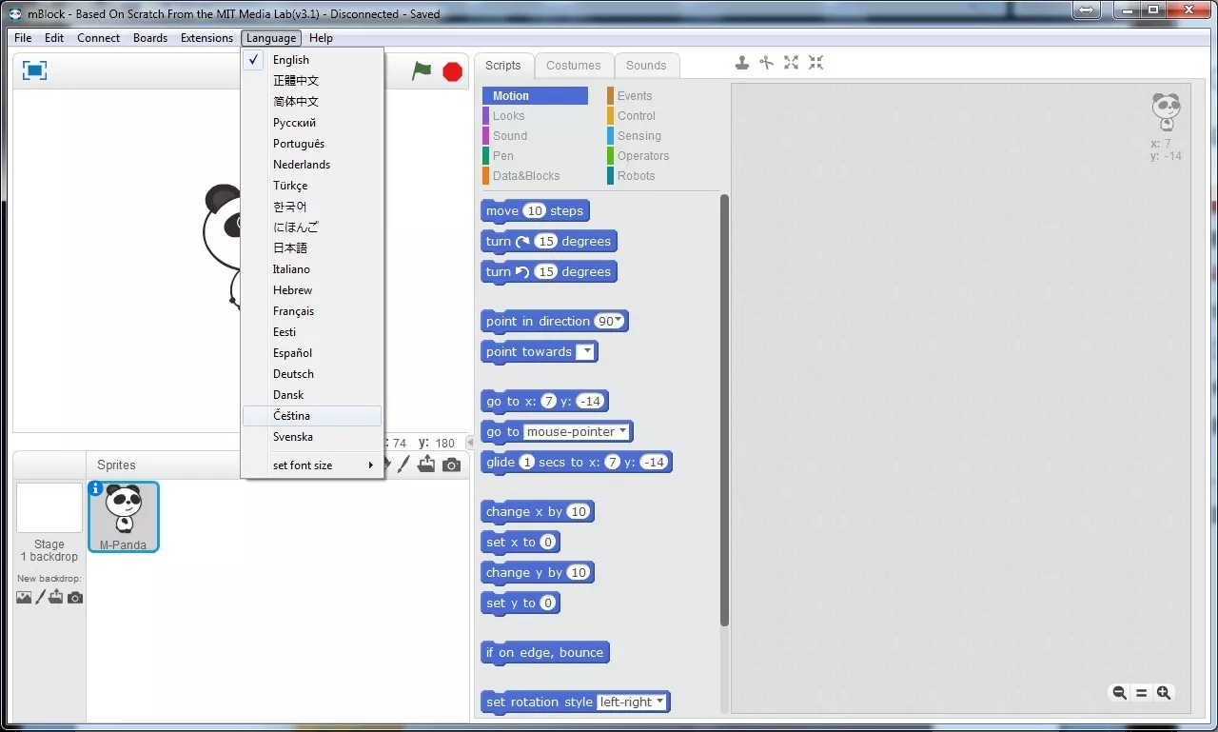Select the scissors delete tool
The height and width of the screenshot is (732, 1218).
pyautogui.click(x=767, y=63)
